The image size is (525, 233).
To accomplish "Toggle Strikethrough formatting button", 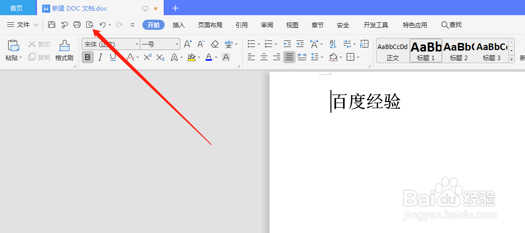I will coord(130,58).
